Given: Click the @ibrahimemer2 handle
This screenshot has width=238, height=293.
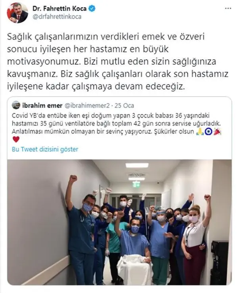Looking at the screenshot, I should click(x=87, y=105).
